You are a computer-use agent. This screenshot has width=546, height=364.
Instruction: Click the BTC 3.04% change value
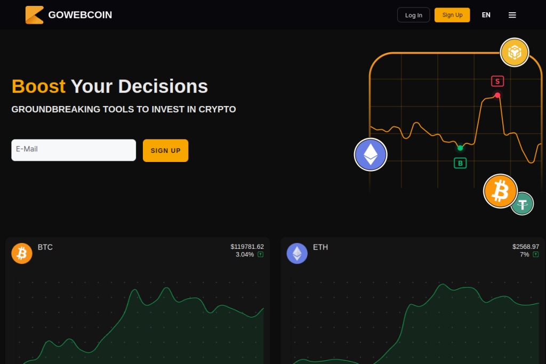pyautogui.click(x=245, y=254)
